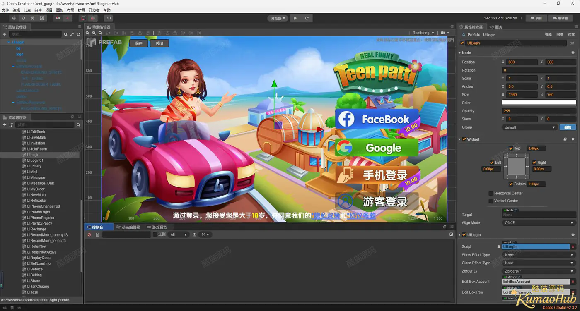Screen dimensions: 580x311
Task: Disable the Widget component checkbox
Action: 464,139
